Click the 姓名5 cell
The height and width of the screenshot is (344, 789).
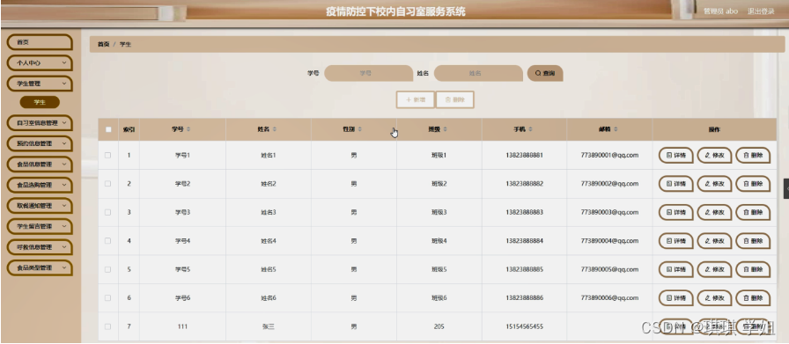269,269
